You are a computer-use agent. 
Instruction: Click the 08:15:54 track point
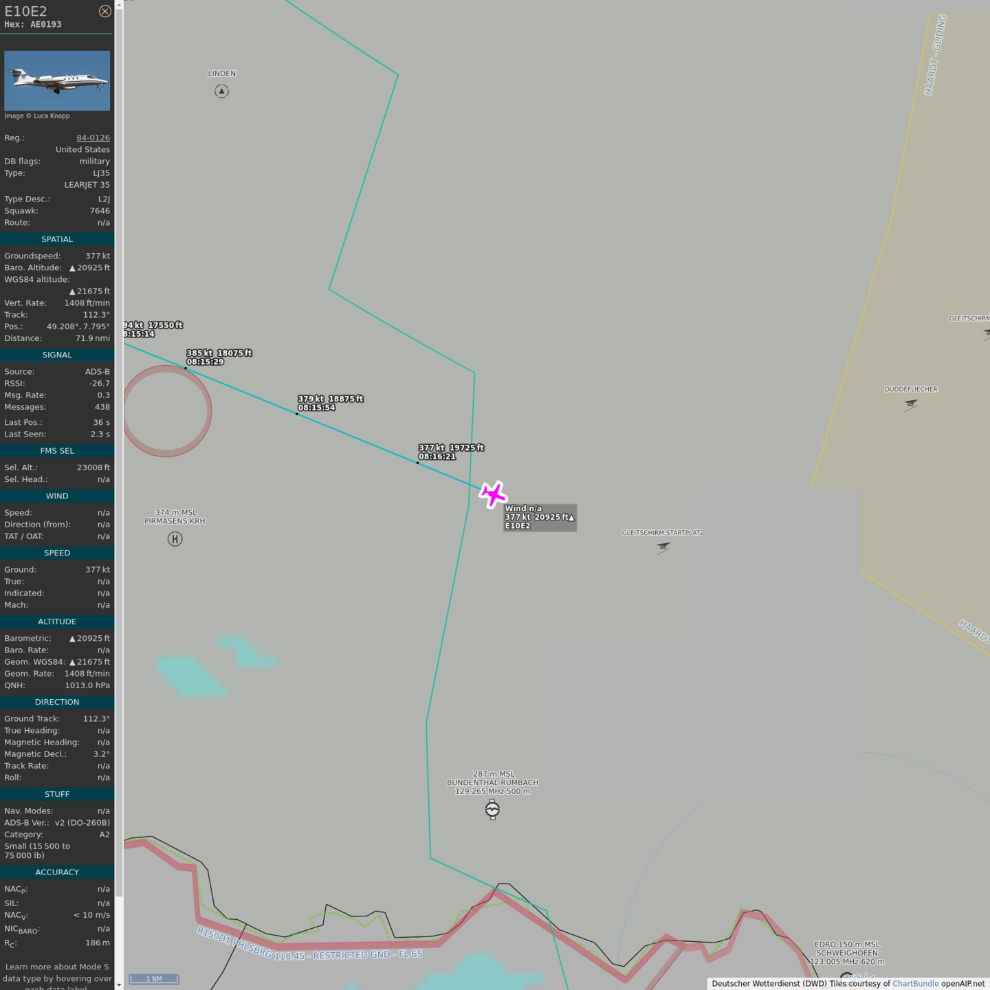click(x=297, y=414)
